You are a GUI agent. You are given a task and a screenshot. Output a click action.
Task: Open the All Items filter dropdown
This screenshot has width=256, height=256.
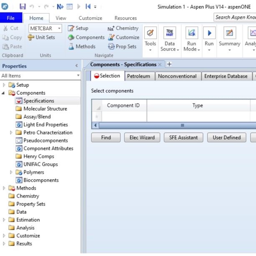[x=78, y=76]
